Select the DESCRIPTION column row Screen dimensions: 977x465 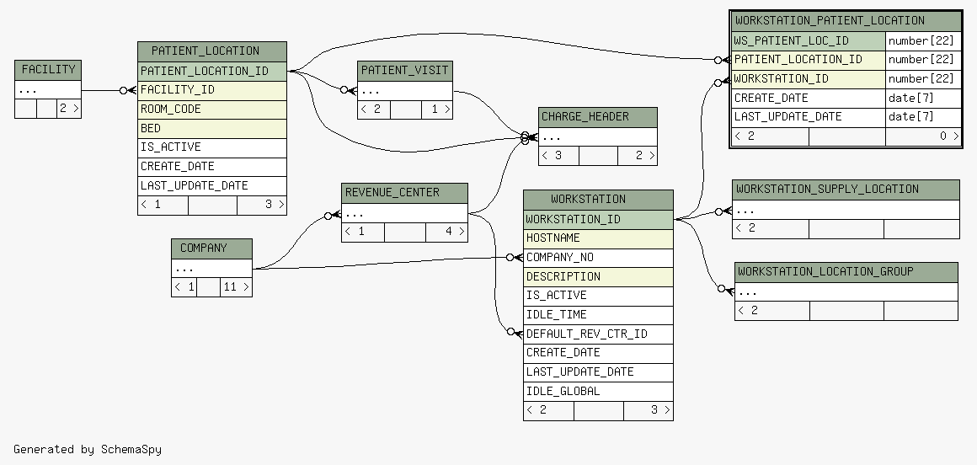pos(598,277)
